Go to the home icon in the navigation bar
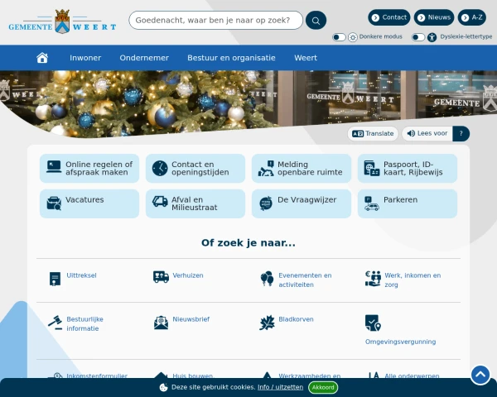 pos(42,58)
